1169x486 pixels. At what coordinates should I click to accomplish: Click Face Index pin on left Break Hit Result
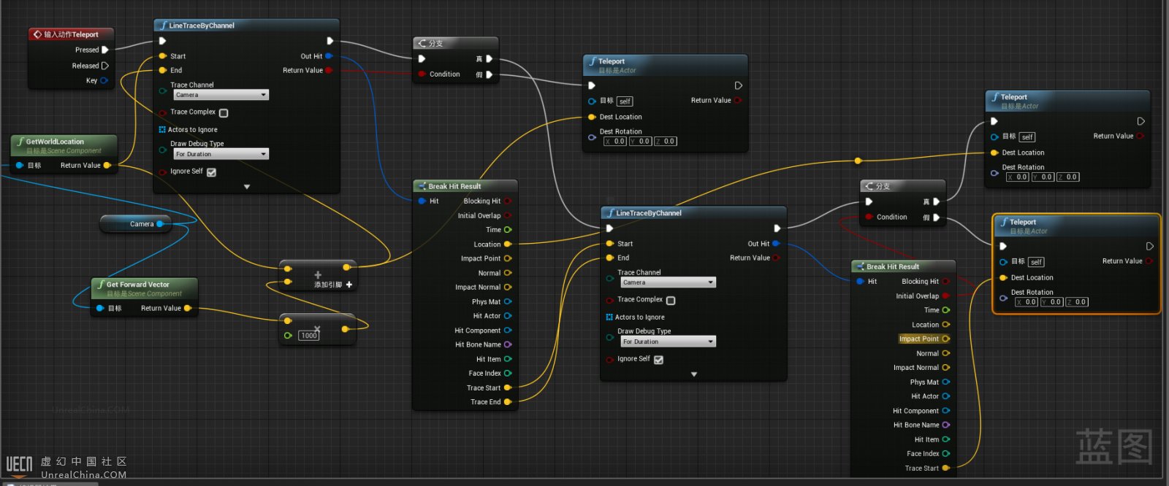point(508,374)
